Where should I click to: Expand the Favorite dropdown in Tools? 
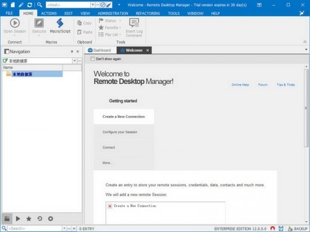pos(120,28)
